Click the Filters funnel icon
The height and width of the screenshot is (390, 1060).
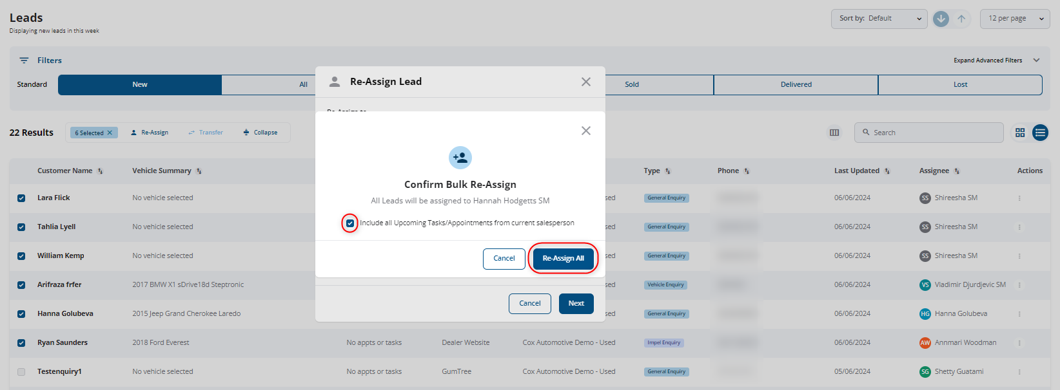pos(24,60)
